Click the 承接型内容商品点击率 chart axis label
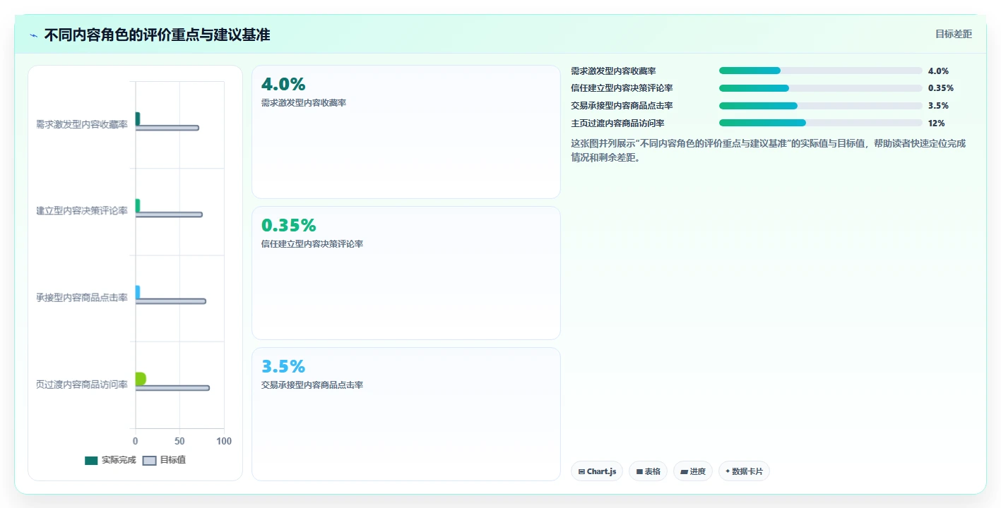1001x508 pixels. coord(82,298)
